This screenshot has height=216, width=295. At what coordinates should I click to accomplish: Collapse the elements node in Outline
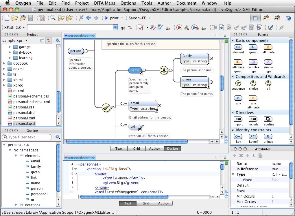click(16, 155)
